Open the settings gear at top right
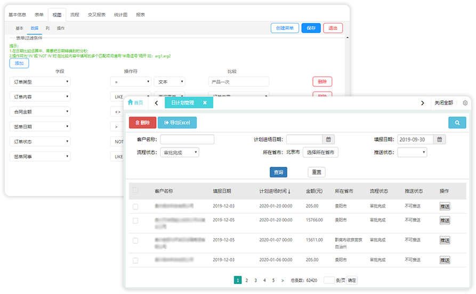The width and height of the screenshot is (476, 294). tap(465, 103)
